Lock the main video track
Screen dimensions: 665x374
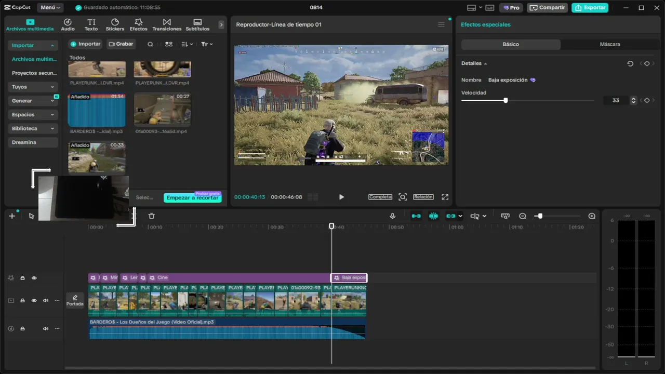22,300
